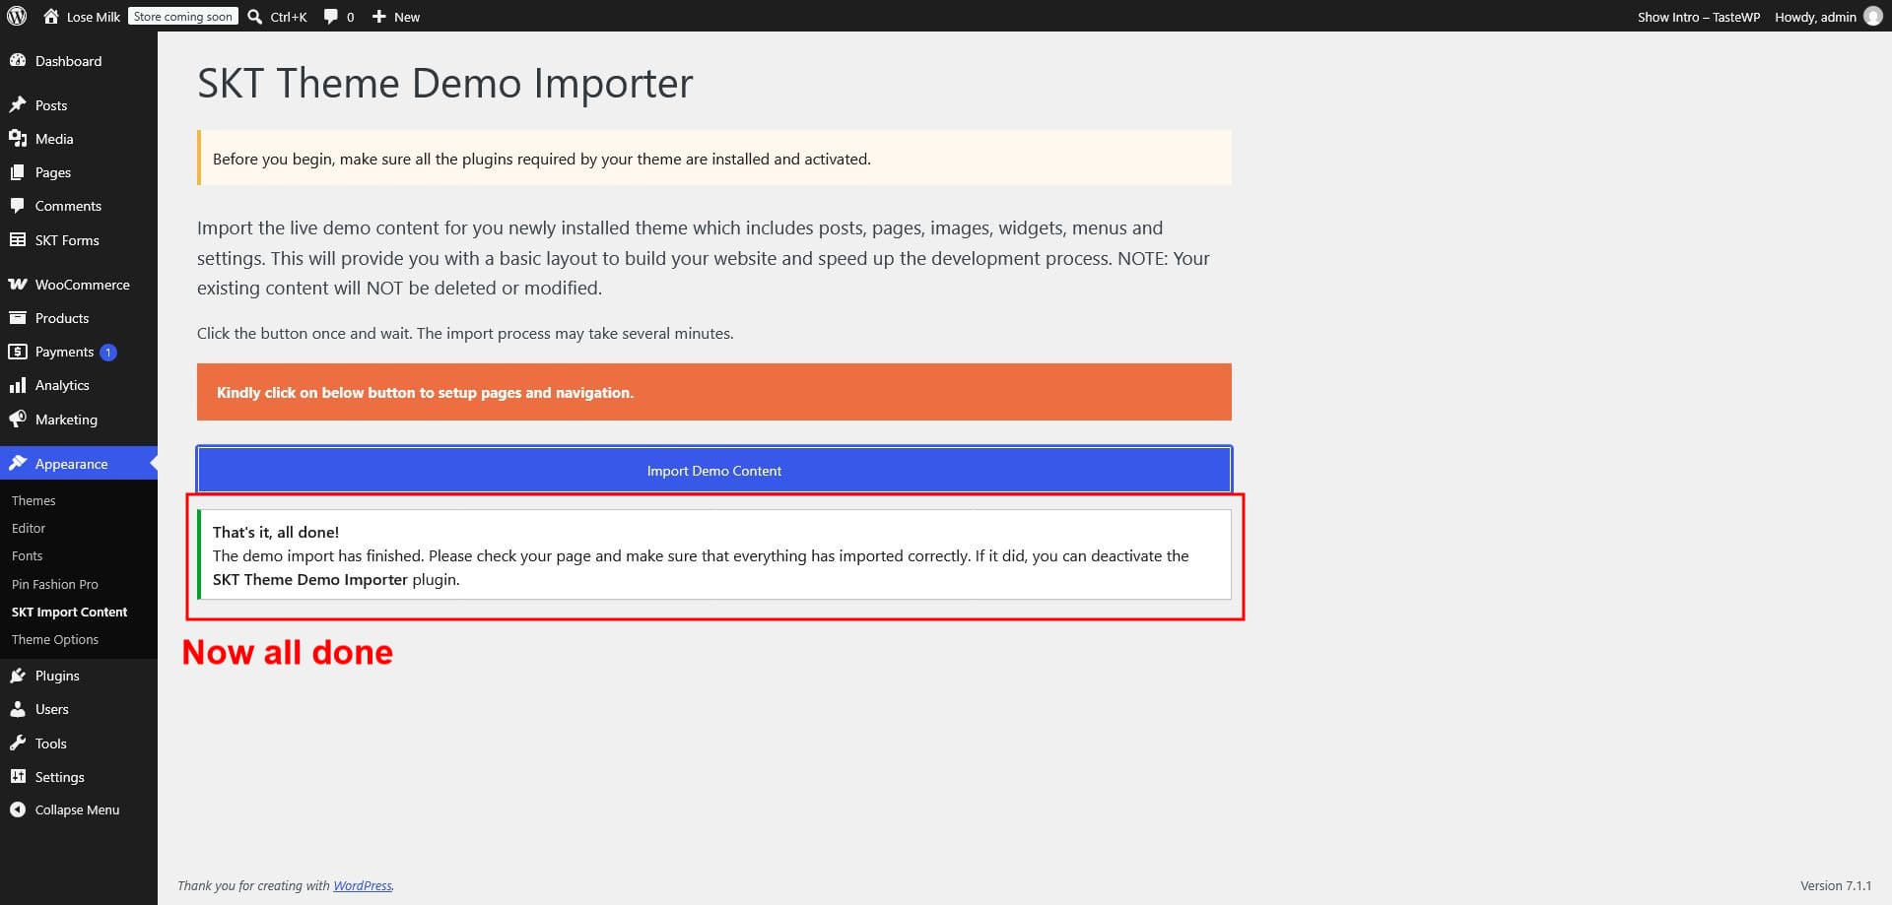Click the Tools wrench icon
The width and height of the screenshot is (1892, 905).
click(x=18, y=743)
